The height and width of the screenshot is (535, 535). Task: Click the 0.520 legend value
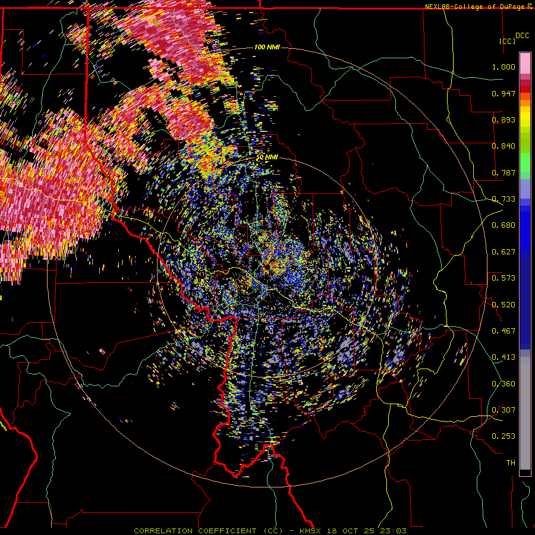coord(503,305)
